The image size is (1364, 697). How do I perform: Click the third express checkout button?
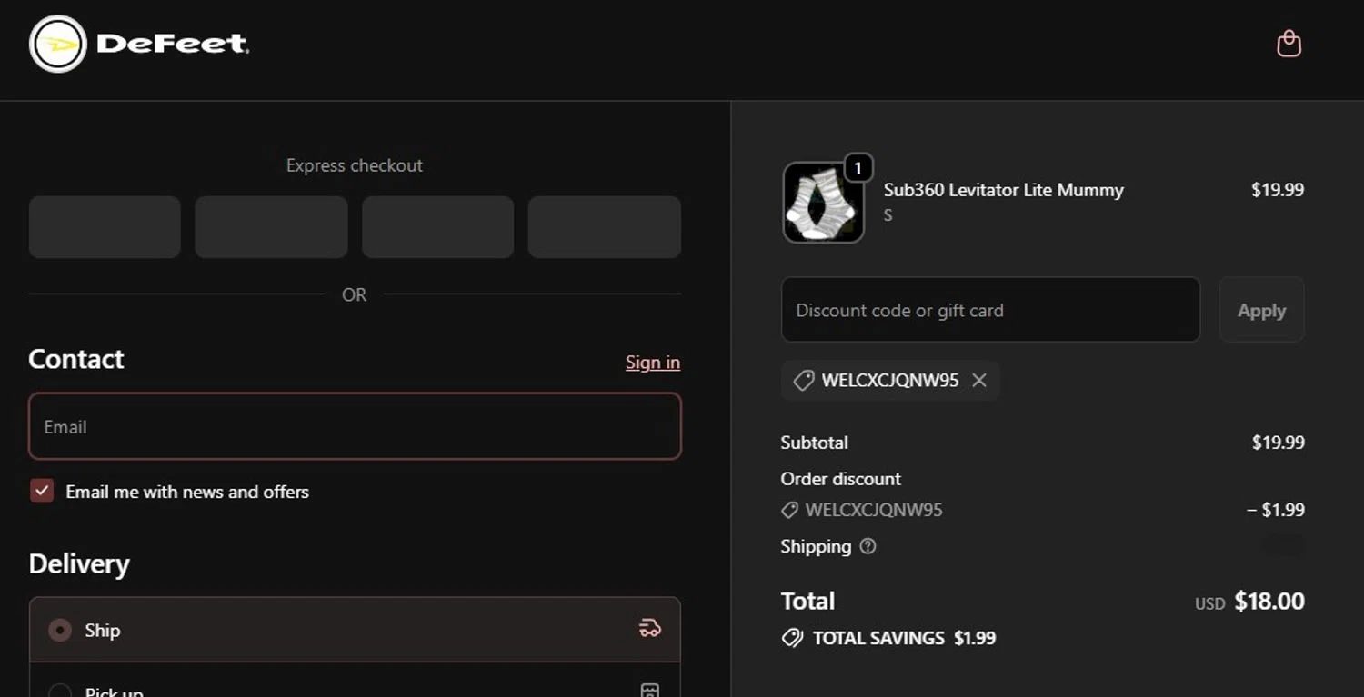pos(437,227)
